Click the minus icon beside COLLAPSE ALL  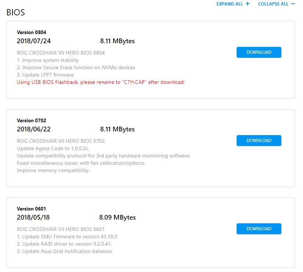click(x=293, y=4)
